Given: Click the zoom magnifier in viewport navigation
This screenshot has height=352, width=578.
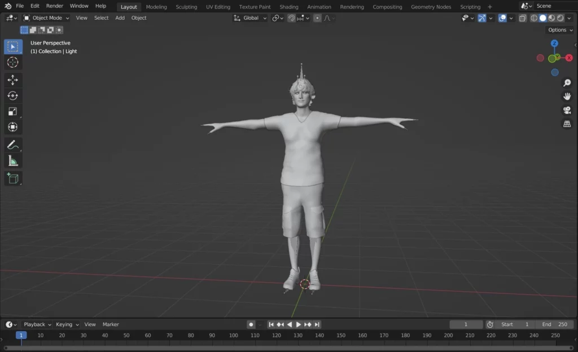Looking at the screenshot, I should click(567, 83).
